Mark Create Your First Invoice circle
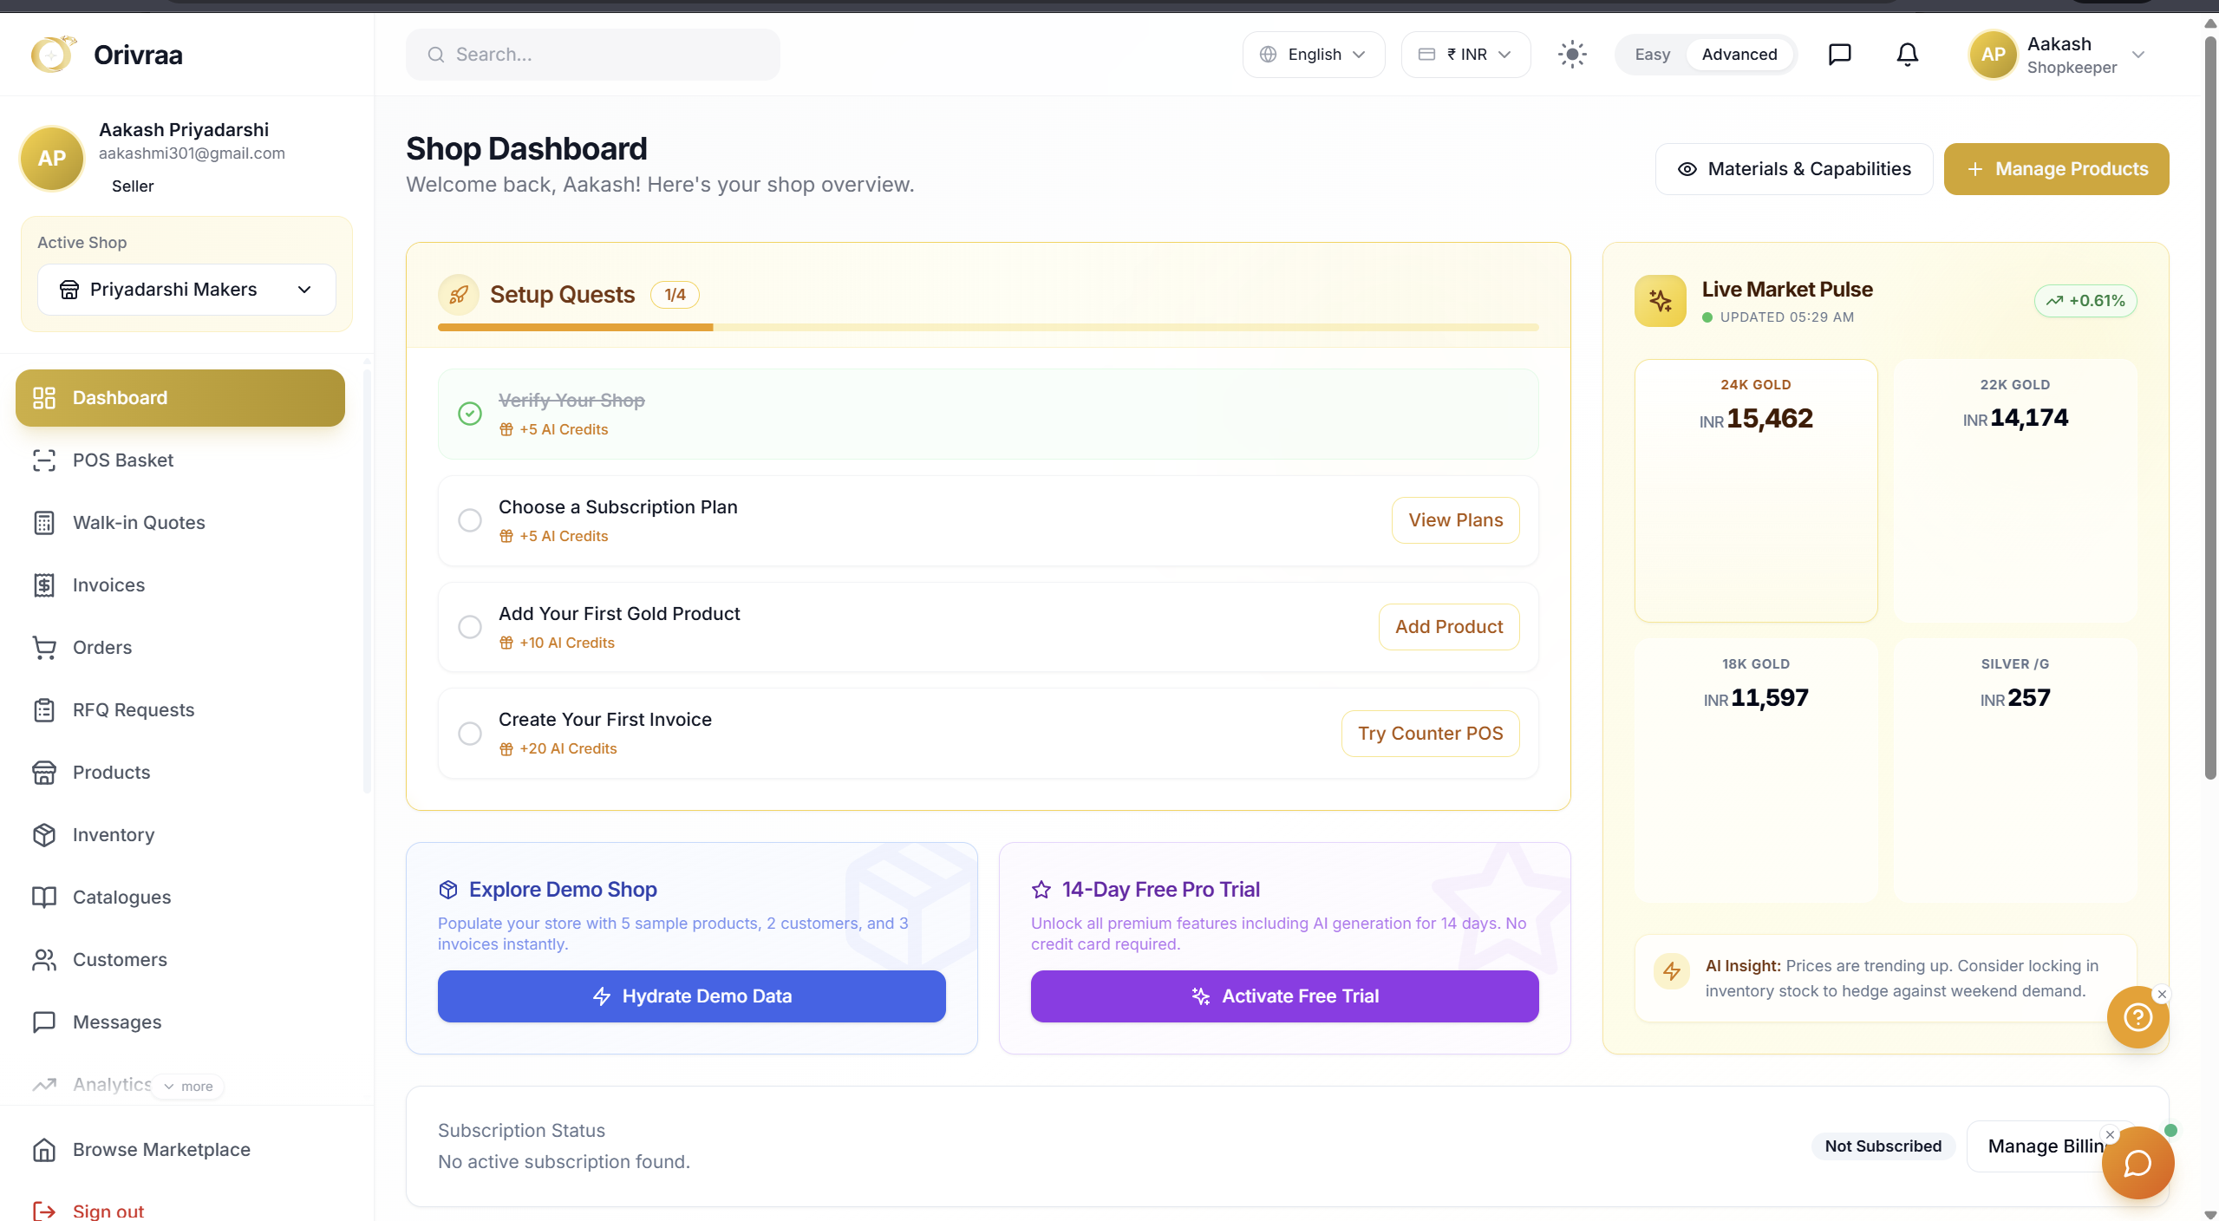The height and width of the screenshot is (1221, 2219). (x=470, y=734)
